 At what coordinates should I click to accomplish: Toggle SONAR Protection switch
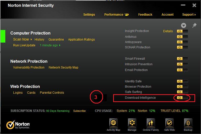182,47
